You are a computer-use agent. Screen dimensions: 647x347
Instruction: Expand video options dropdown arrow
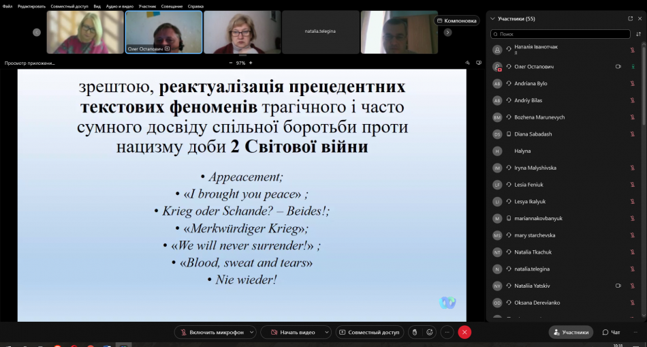click(x=326, y=332)
